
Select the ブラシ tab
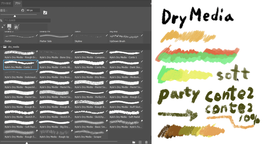coord(17,3)
